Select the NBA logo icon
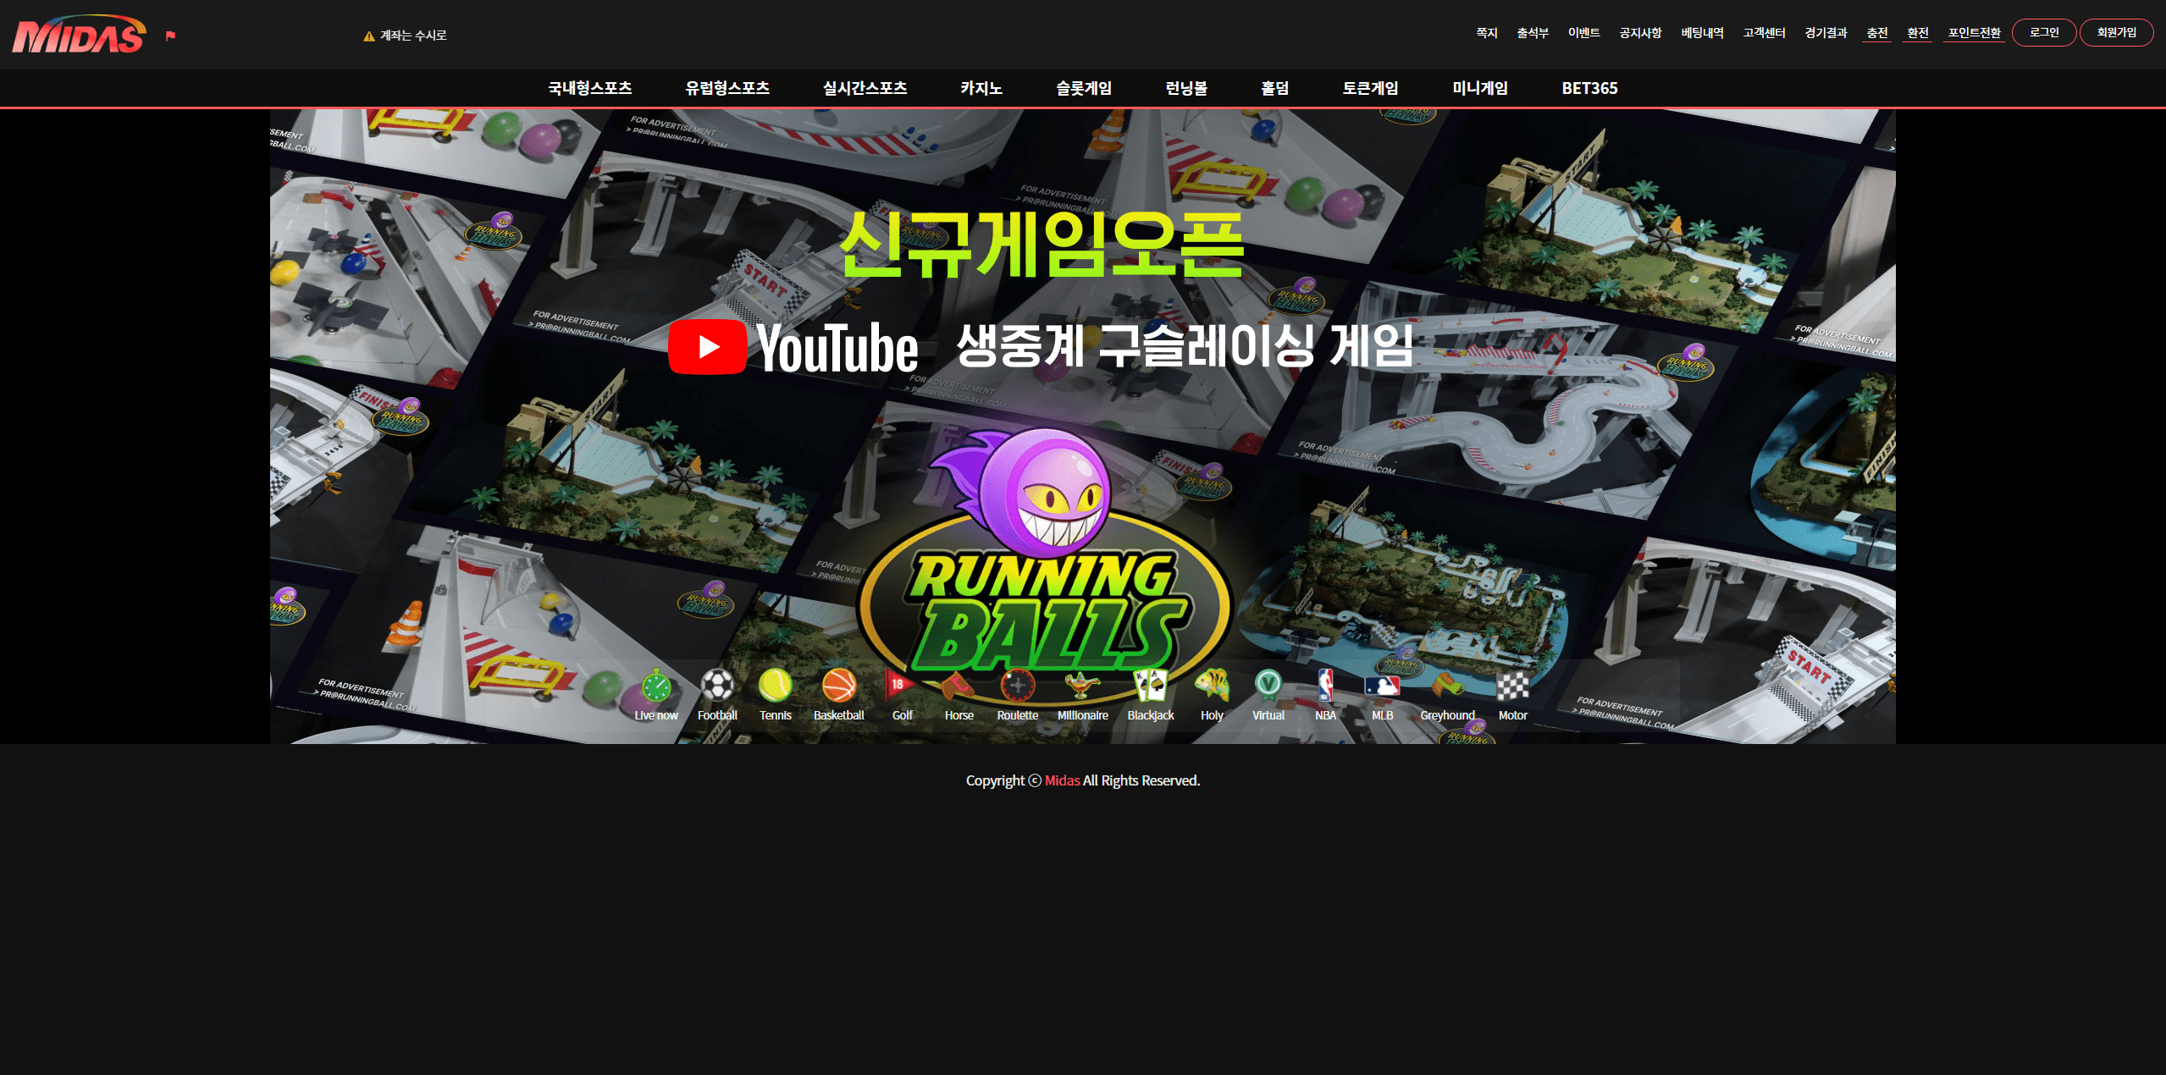2166x1075 pixels. (x=1325, y=685)
